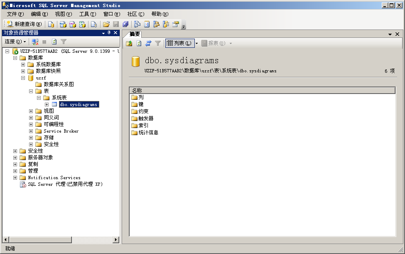Click the open file folder toolbar icon

click(x=106, y=24)
